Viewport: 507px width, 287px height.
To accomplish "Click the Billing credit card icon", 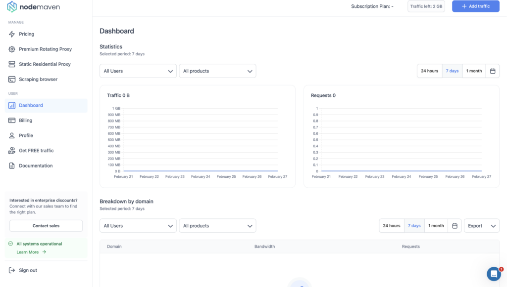I will coord(12,120).
